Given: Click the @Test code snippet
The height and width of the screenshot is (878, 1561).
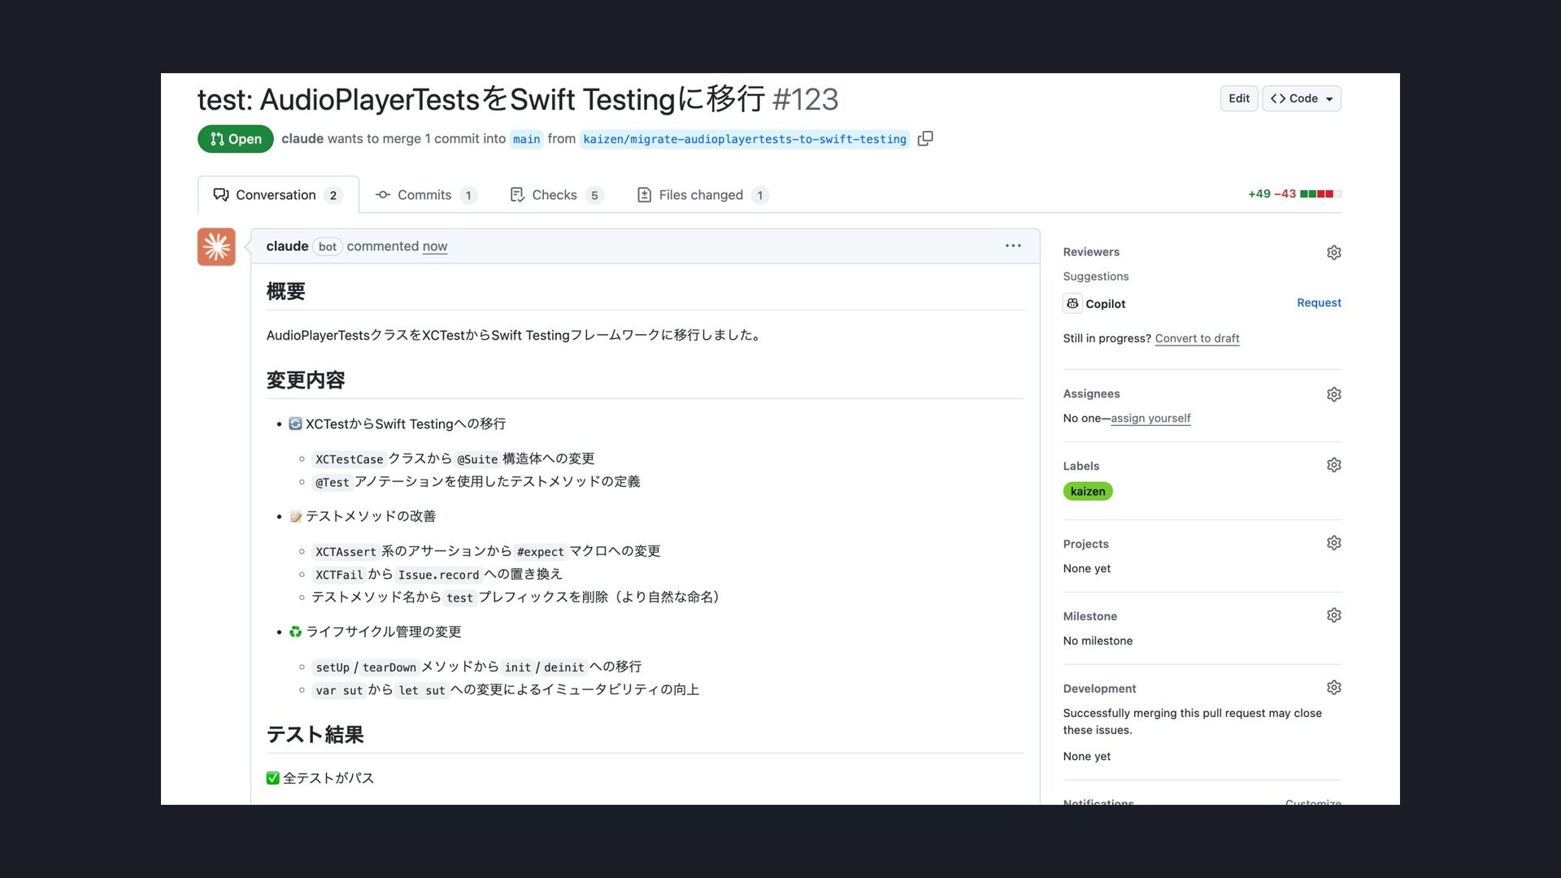Looking at the screenshot, I should tap(332, 482).
